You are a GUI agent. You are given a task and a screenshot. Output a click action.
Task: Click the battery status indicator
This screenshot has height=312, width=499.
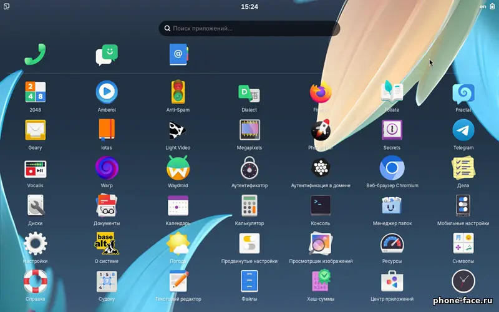(x=492, y=6)
